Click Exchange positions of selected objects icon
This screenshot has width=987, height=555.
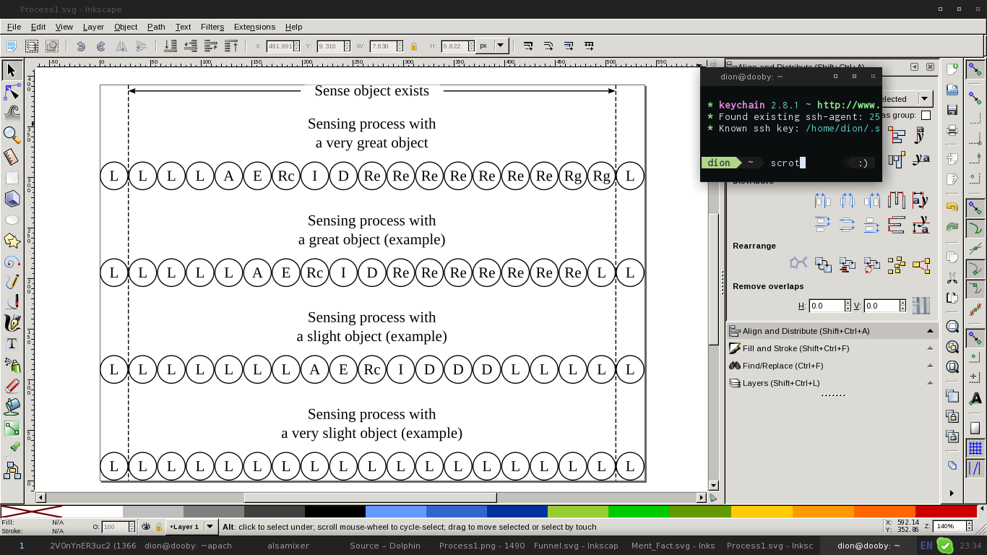pyautogui.click(x=823, y=265)
